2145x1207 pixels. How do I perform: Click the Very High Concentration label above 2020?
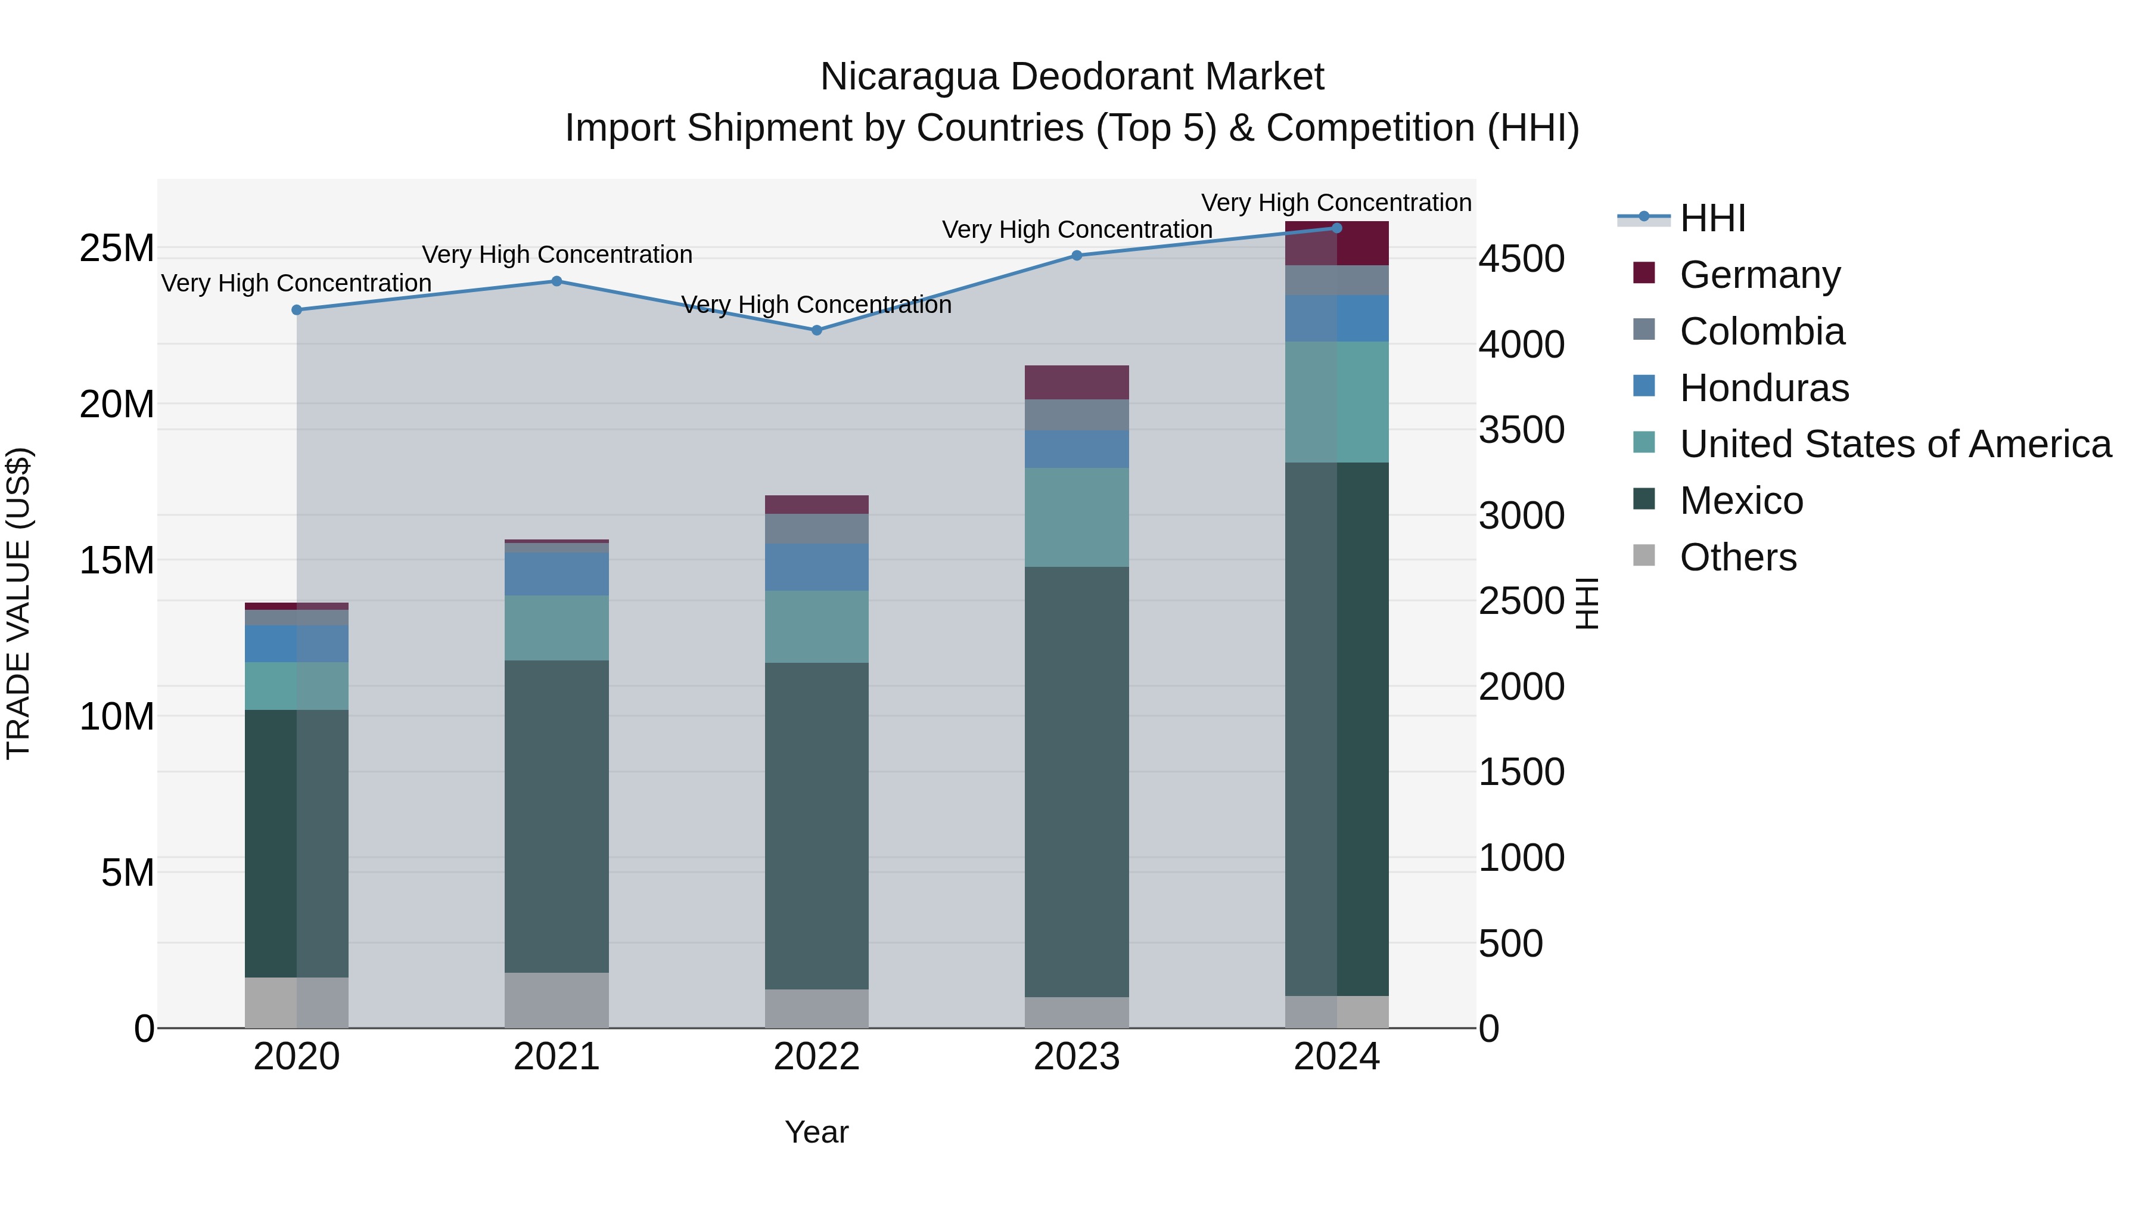click(x=297, y=283)
